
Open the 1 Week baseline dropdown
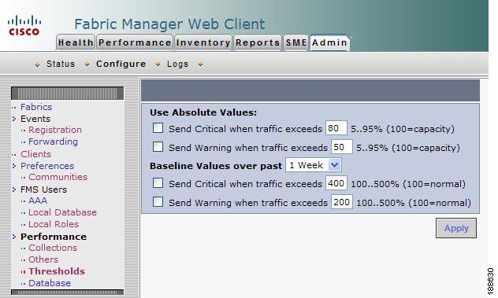tap(314, 165)
